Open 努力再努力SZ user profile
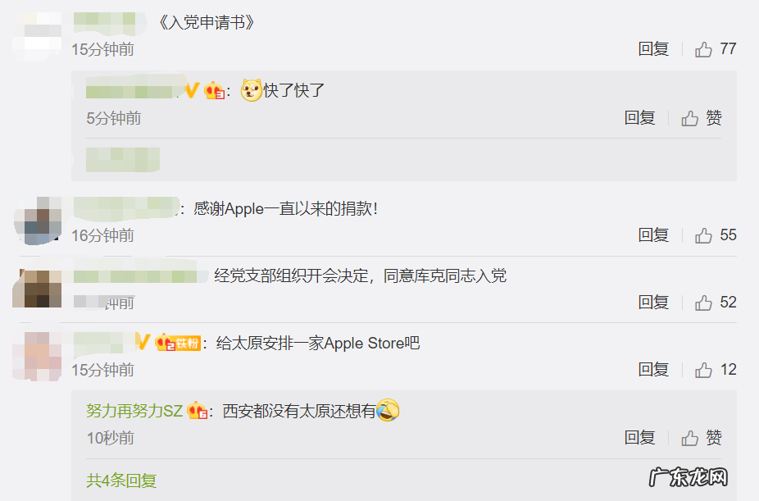This screenshot has height=501, width=759. [x=134, y=411]
